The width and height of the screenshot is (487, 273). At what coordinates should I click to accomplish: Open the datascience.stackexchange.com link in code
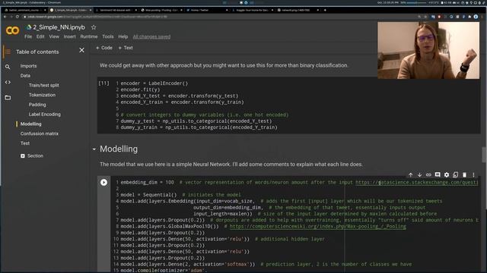[417, 182]
